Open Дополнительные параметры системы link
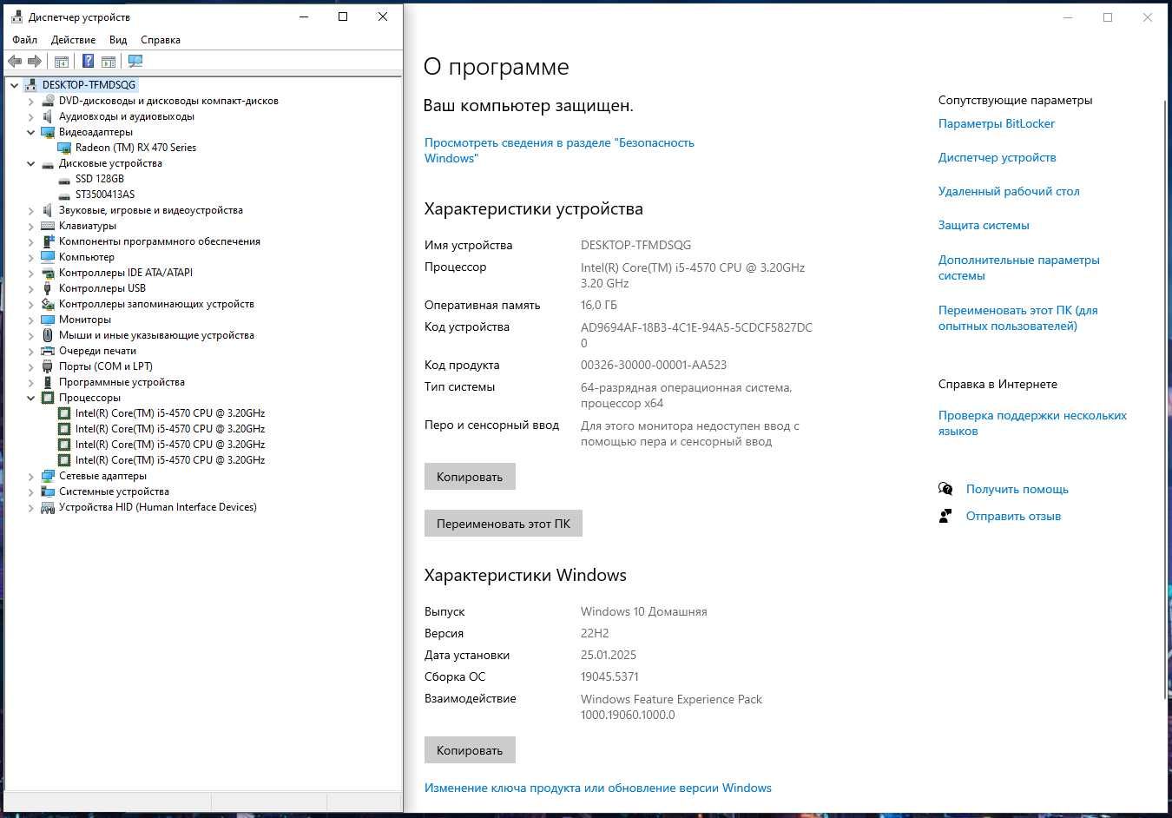The image size is (1172, 818). [x=1019, y=267]
